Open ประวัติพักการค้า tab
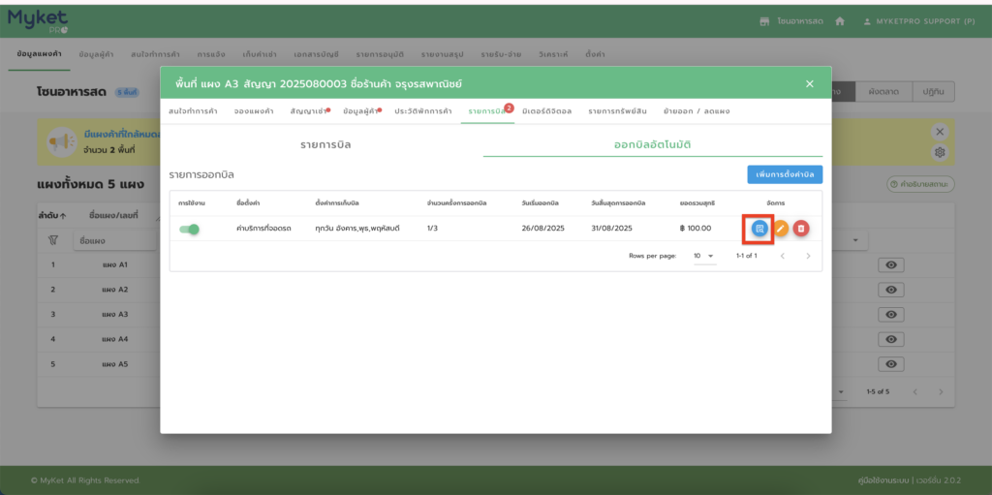Viewport: 992px width, 495px height. (422, 110)
